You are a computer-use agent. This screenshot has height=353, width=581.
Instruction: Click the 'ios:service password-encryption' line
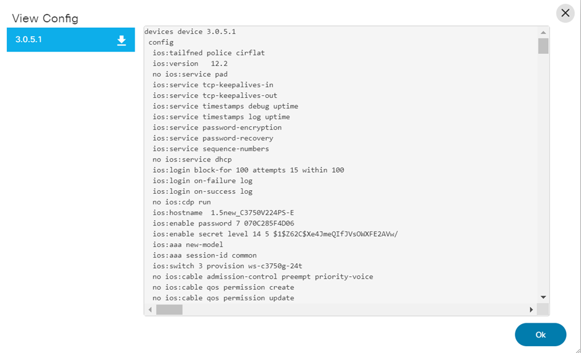pos(217,128)
